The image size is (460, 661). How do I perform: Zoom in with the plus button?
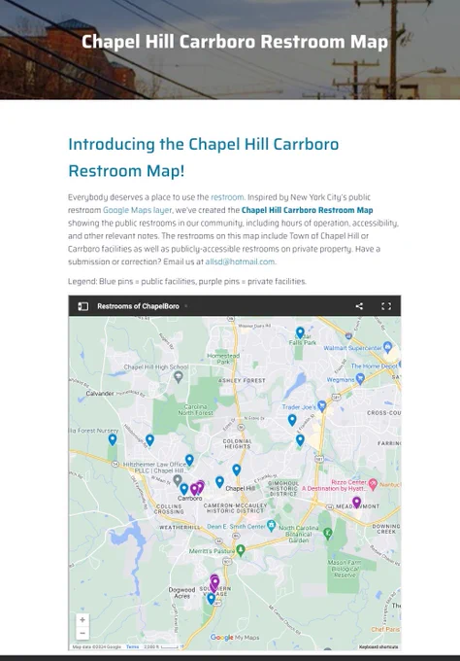point(82,620)
